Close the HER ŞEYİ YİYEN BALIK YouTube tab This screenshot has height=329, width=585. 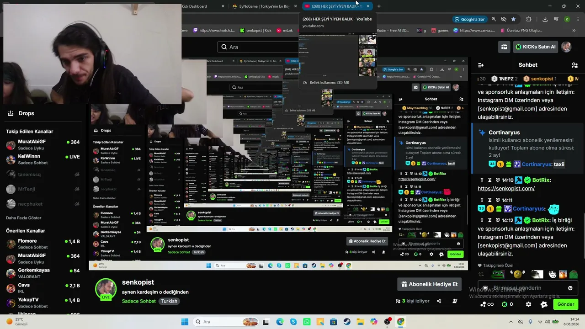(368, 6)
